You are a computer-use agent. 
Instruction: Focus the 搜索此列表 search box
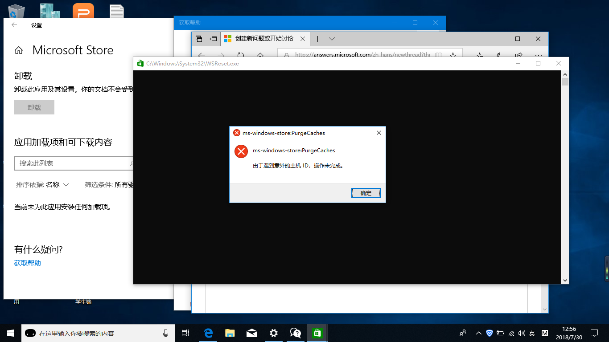click(75, 163)
